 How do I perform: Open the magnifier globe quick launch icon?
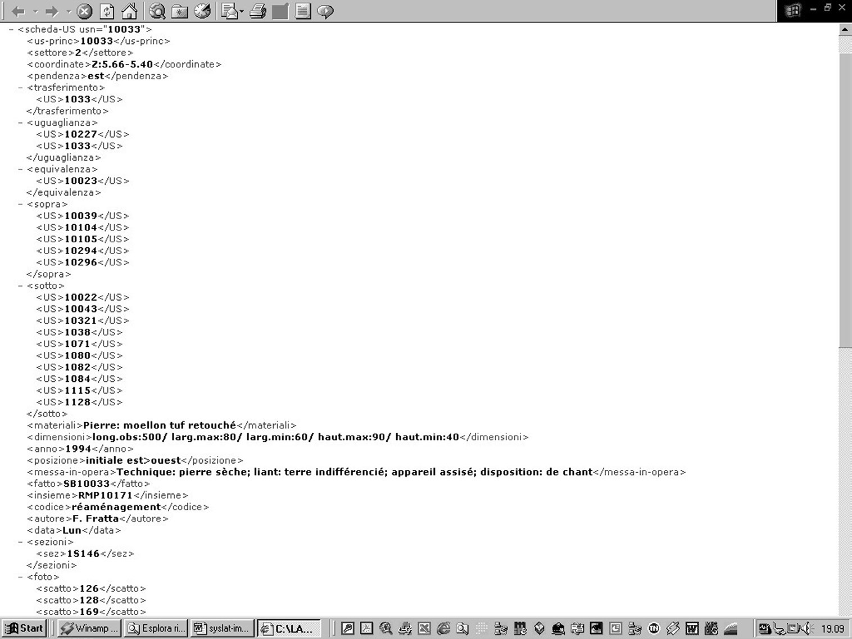pyautogui.click(x=386, y=628)
